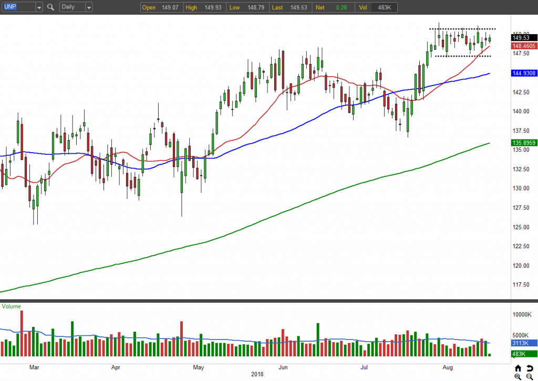Click the 140.00 price axis label
538x381 pixels.
[x=521, y=111]
